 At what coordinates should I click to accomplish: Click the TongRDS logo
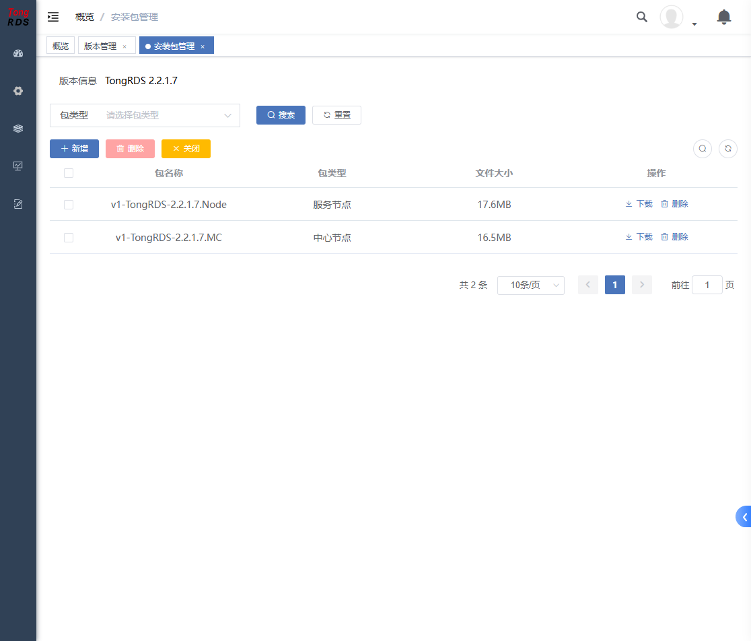click(18, 18)
